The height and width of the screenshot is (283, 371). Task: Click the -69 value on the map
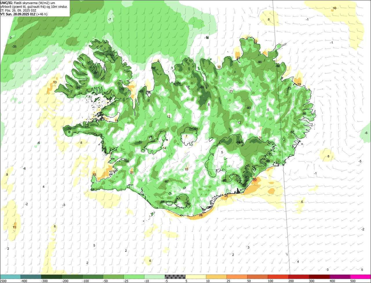tap(141, 91)
